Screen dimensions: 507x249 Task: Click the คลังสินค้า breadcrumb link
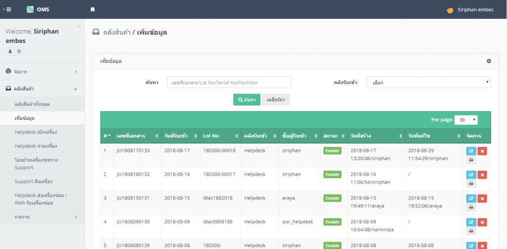pyautogui.click(x=116, y=32)
